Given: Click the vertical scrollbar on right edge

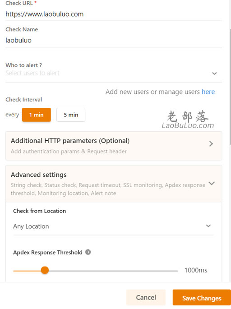Looking at the screenshot, I should 230,87.
